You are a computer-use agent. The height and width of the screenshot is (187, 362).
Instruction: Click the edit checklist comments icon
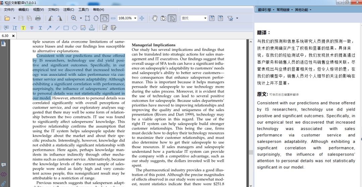(113, 28)
